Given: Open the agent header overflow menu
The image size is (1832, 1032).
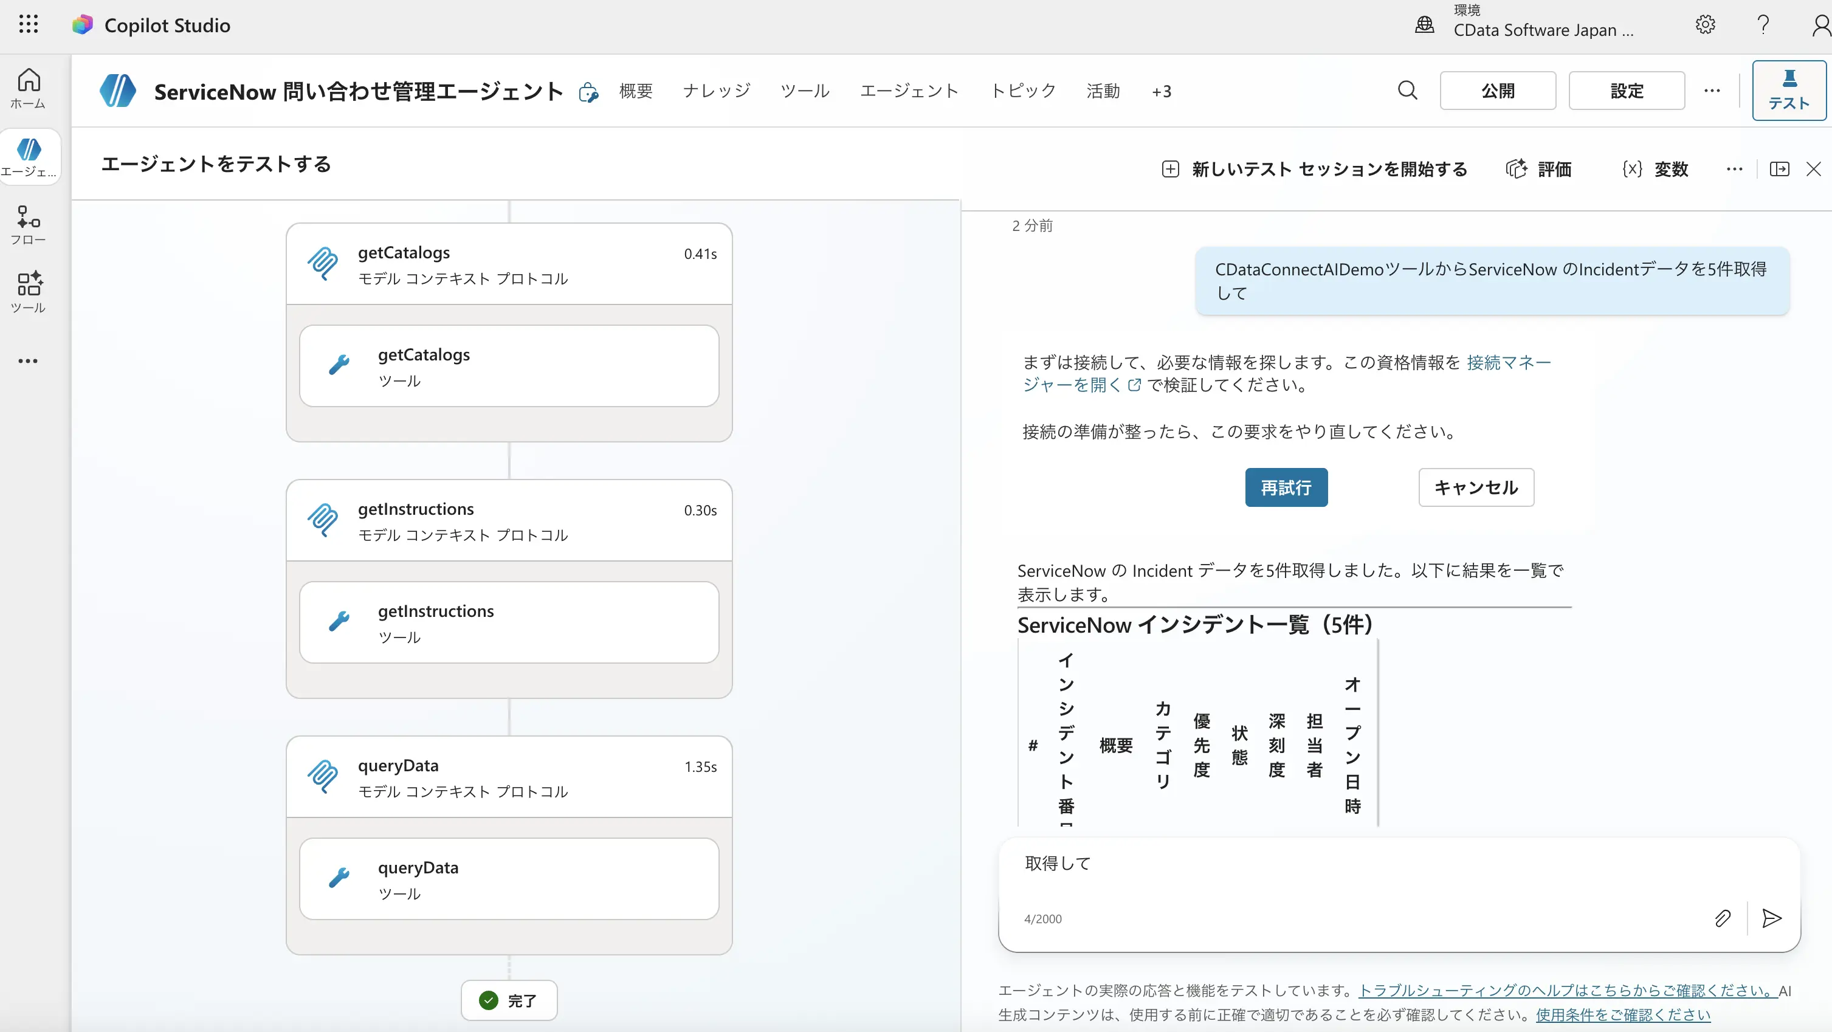Looking at the screenshot, I should pyautogui.click(x=1712, y=91).
